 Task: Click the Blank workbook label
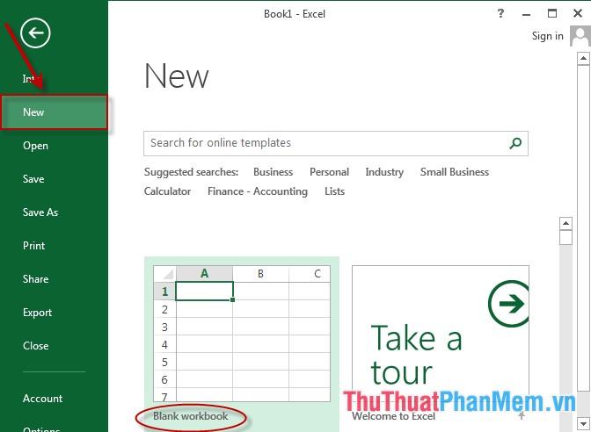[x=190, y=416]
